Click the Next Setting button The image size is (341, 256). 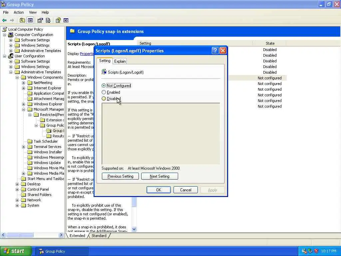click(x=160, y=176)
